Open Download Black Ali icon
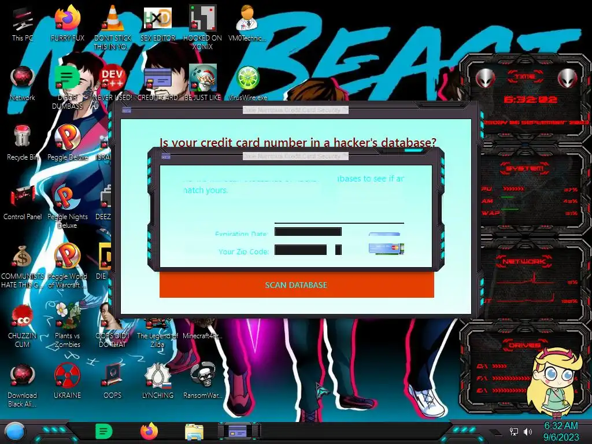This screenshot has width=592, height=444. 23,385
